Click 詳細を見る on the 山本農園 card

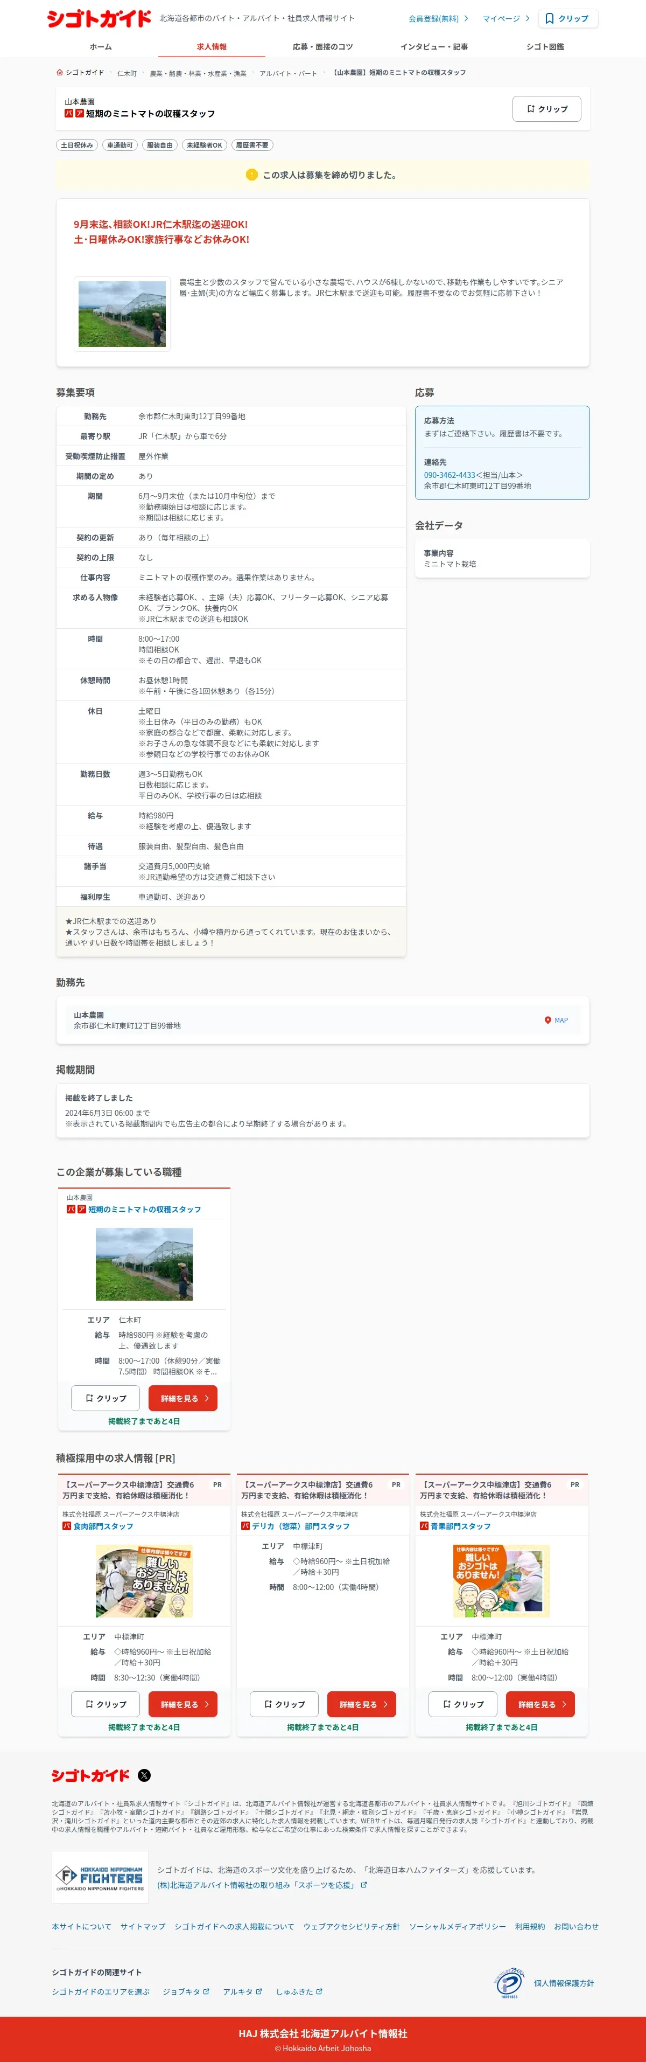pos(183,1398)
